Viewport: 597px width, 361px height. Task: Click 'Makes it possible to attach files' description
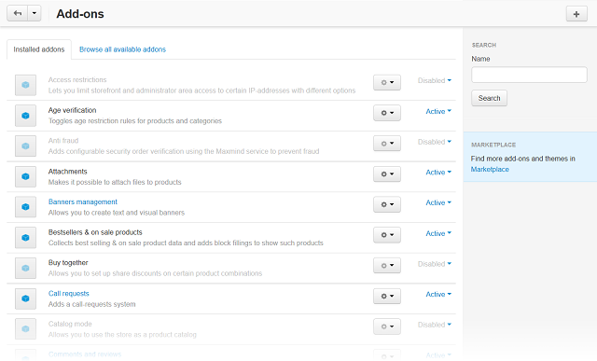[115, 183]
